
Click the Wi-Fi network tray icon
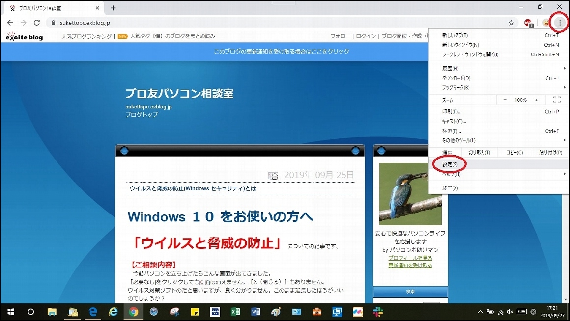pos(501,312)
